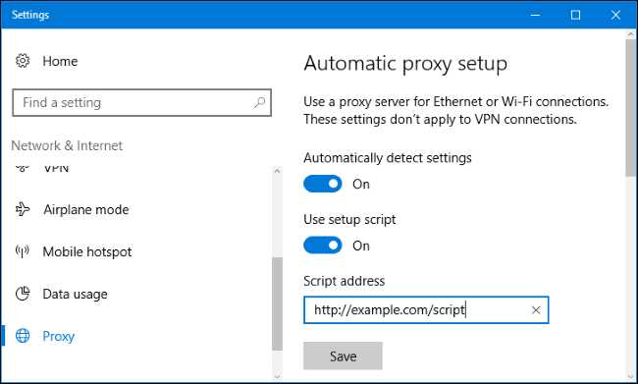The width and height of the screenshot is (638, 384).
Task: Select the Airplane mode icon
Action: point(23,209)
